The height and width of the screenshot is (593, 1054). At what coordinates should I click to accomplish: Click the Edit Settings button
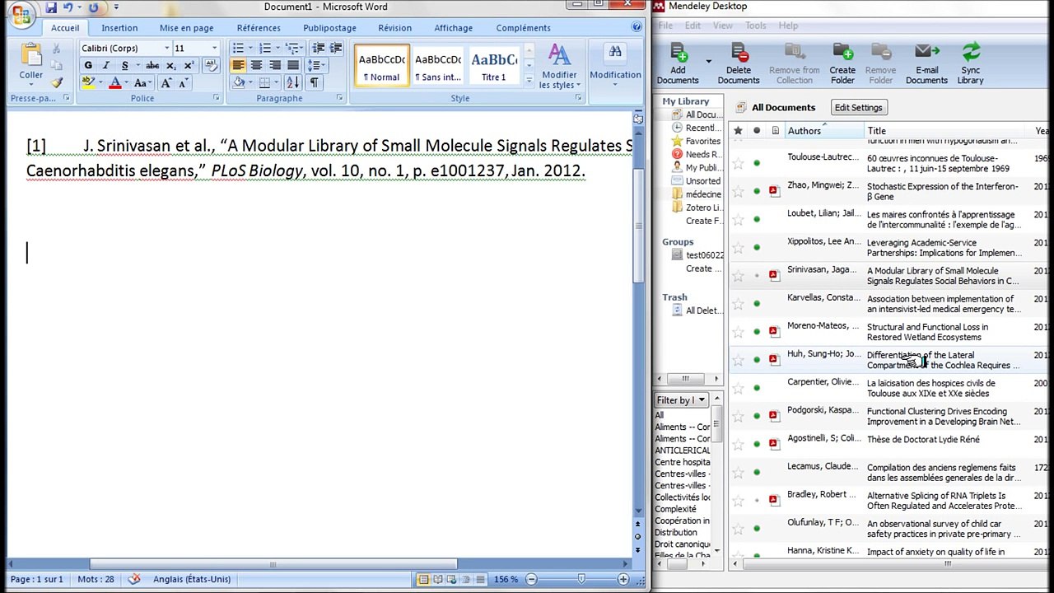tap(858, 107)
